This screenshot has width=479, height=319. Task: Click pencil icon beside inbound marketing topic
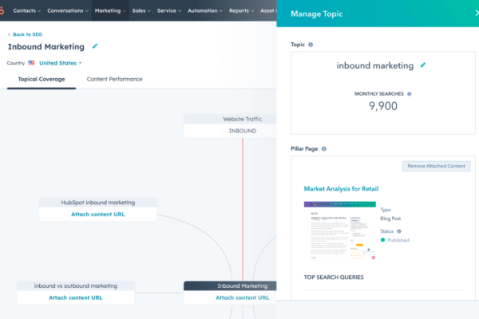[423, 65]
